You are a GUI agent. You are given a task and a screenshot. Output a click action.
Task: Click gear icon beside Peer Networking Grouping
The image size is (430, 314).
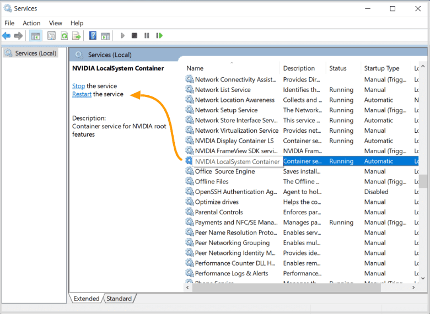point(190,242)
